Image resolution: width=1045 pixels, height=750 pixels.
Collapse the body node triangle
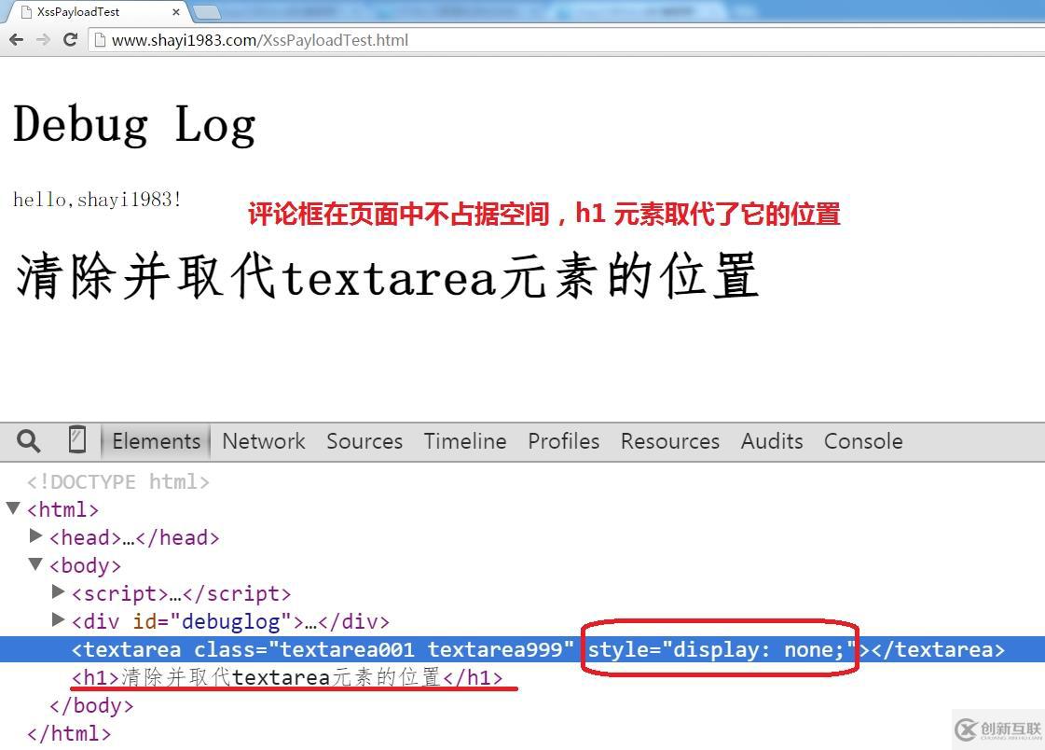(36, 564)
